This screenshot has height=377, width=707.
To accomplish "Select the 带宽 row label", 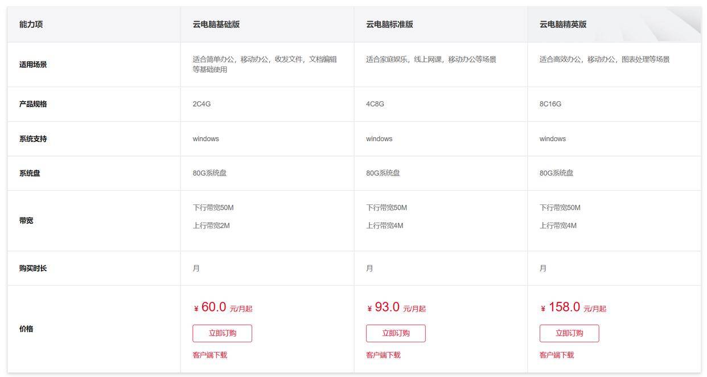I will 27,220.
